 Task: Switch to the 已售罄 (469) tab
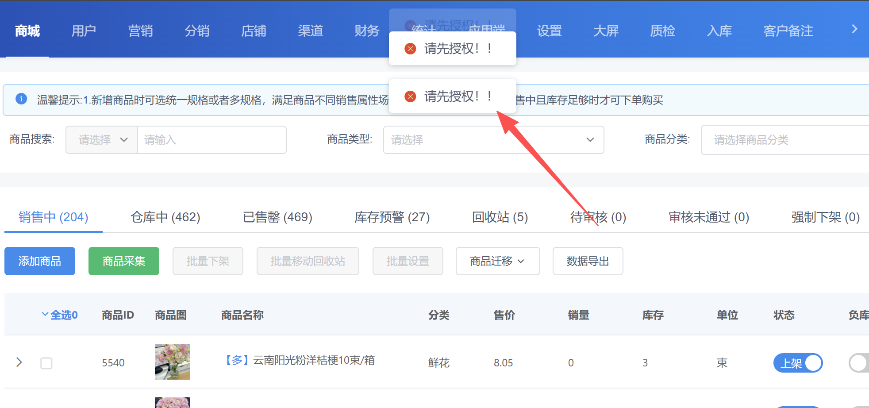point(277,217)
